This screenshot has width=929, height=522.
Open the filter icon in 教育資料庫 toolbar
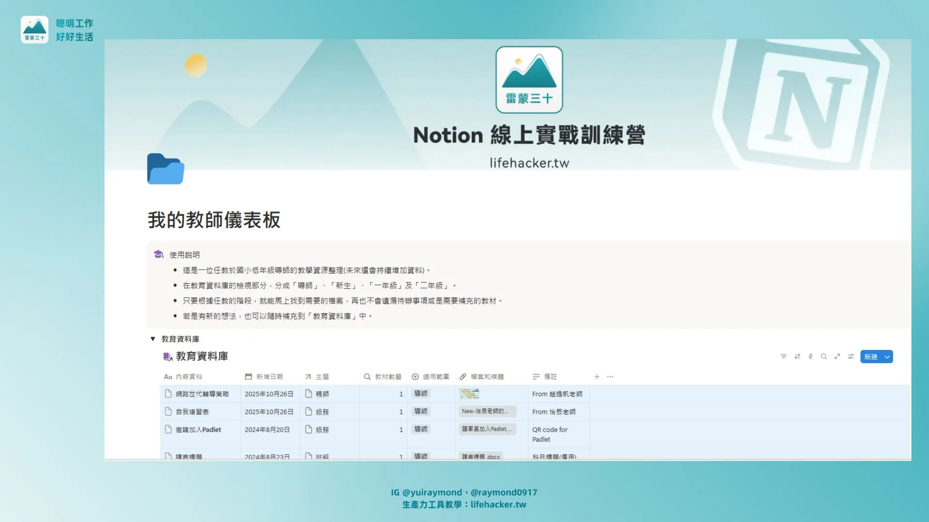[x=783, y=356]
